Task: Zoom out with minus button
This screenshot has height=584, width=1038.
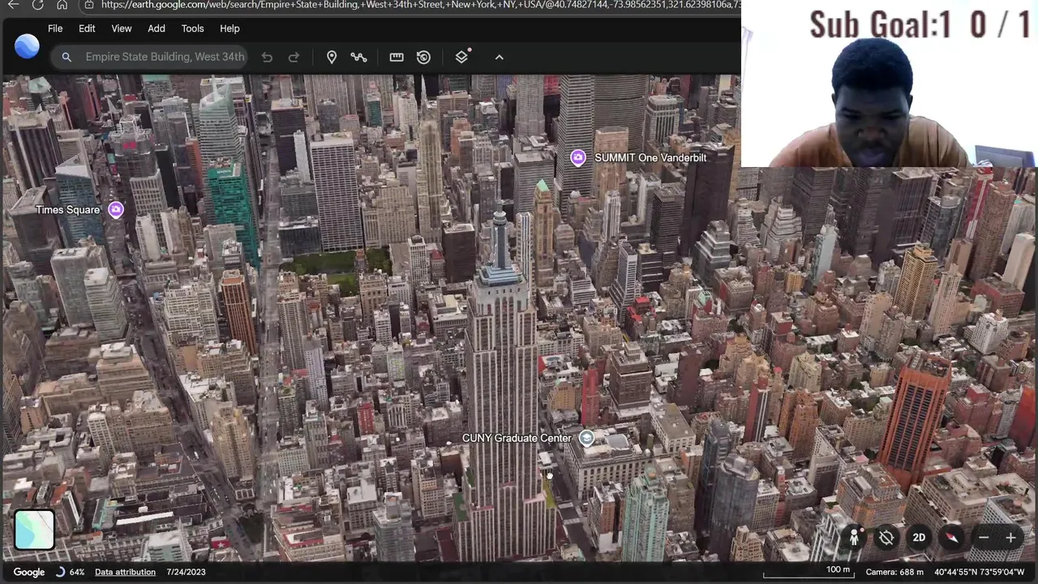Action: click(984, 538)
